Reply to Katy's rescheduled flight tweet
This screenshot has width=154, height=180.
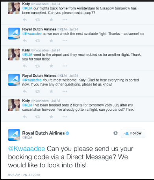(x=25, y=66)
